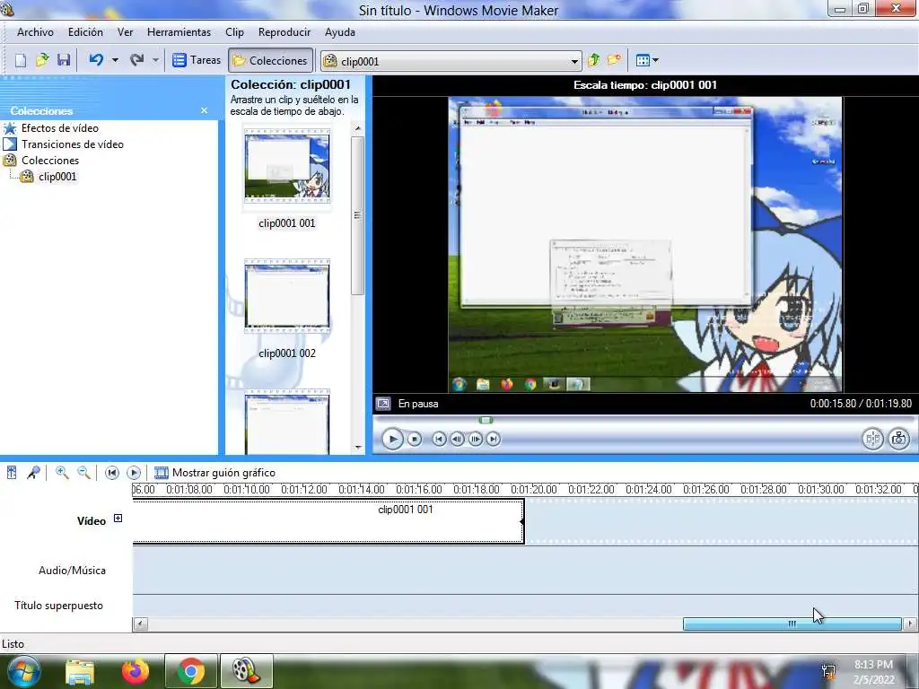Expand the Vídeo track plus box
This screenshot has height=689, width=919.
118,519
